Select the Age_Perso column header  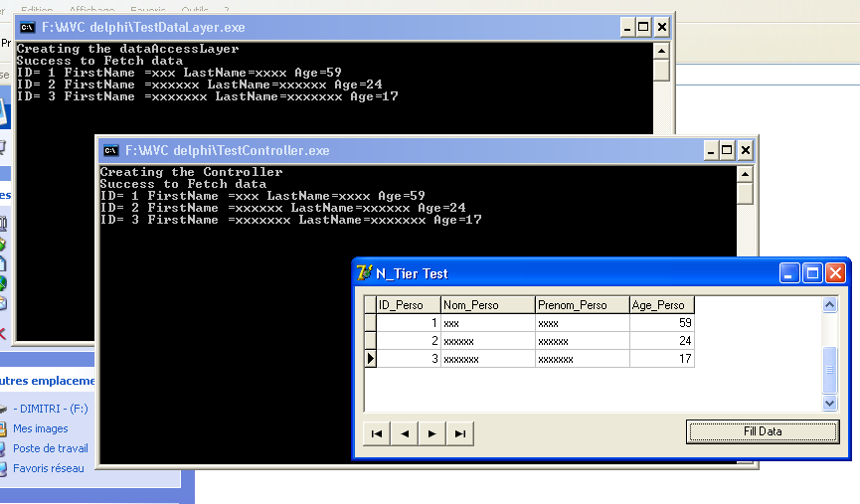[662, 305]
